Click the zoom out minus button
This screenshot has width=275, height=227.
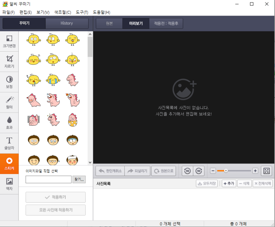[x=213, y=171]
